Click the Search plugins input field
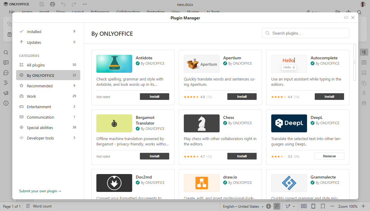Screen dimensions: 370x211 pyautogui.click(x=306, y=33)
